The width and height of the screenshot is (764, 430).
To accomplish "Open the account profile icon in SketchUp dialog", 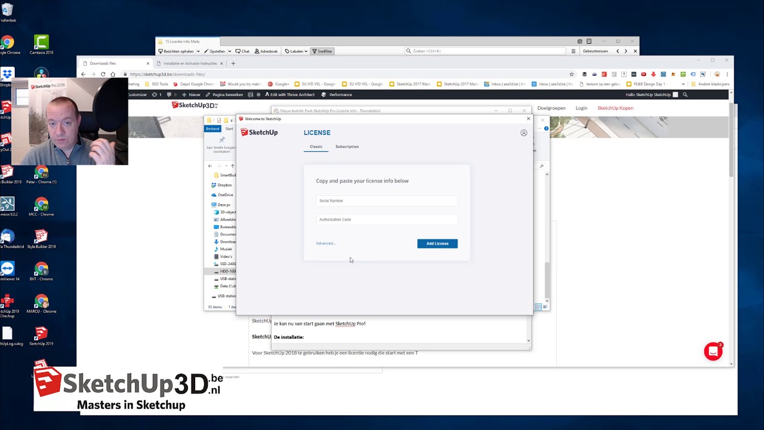I will pyautogui.click(x=523, y=133).
